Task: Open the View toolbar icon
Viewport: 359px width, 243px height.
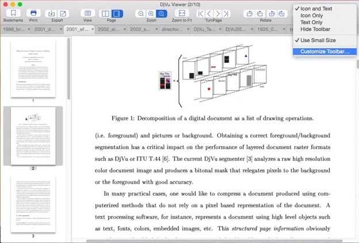Action: (87, 13)
